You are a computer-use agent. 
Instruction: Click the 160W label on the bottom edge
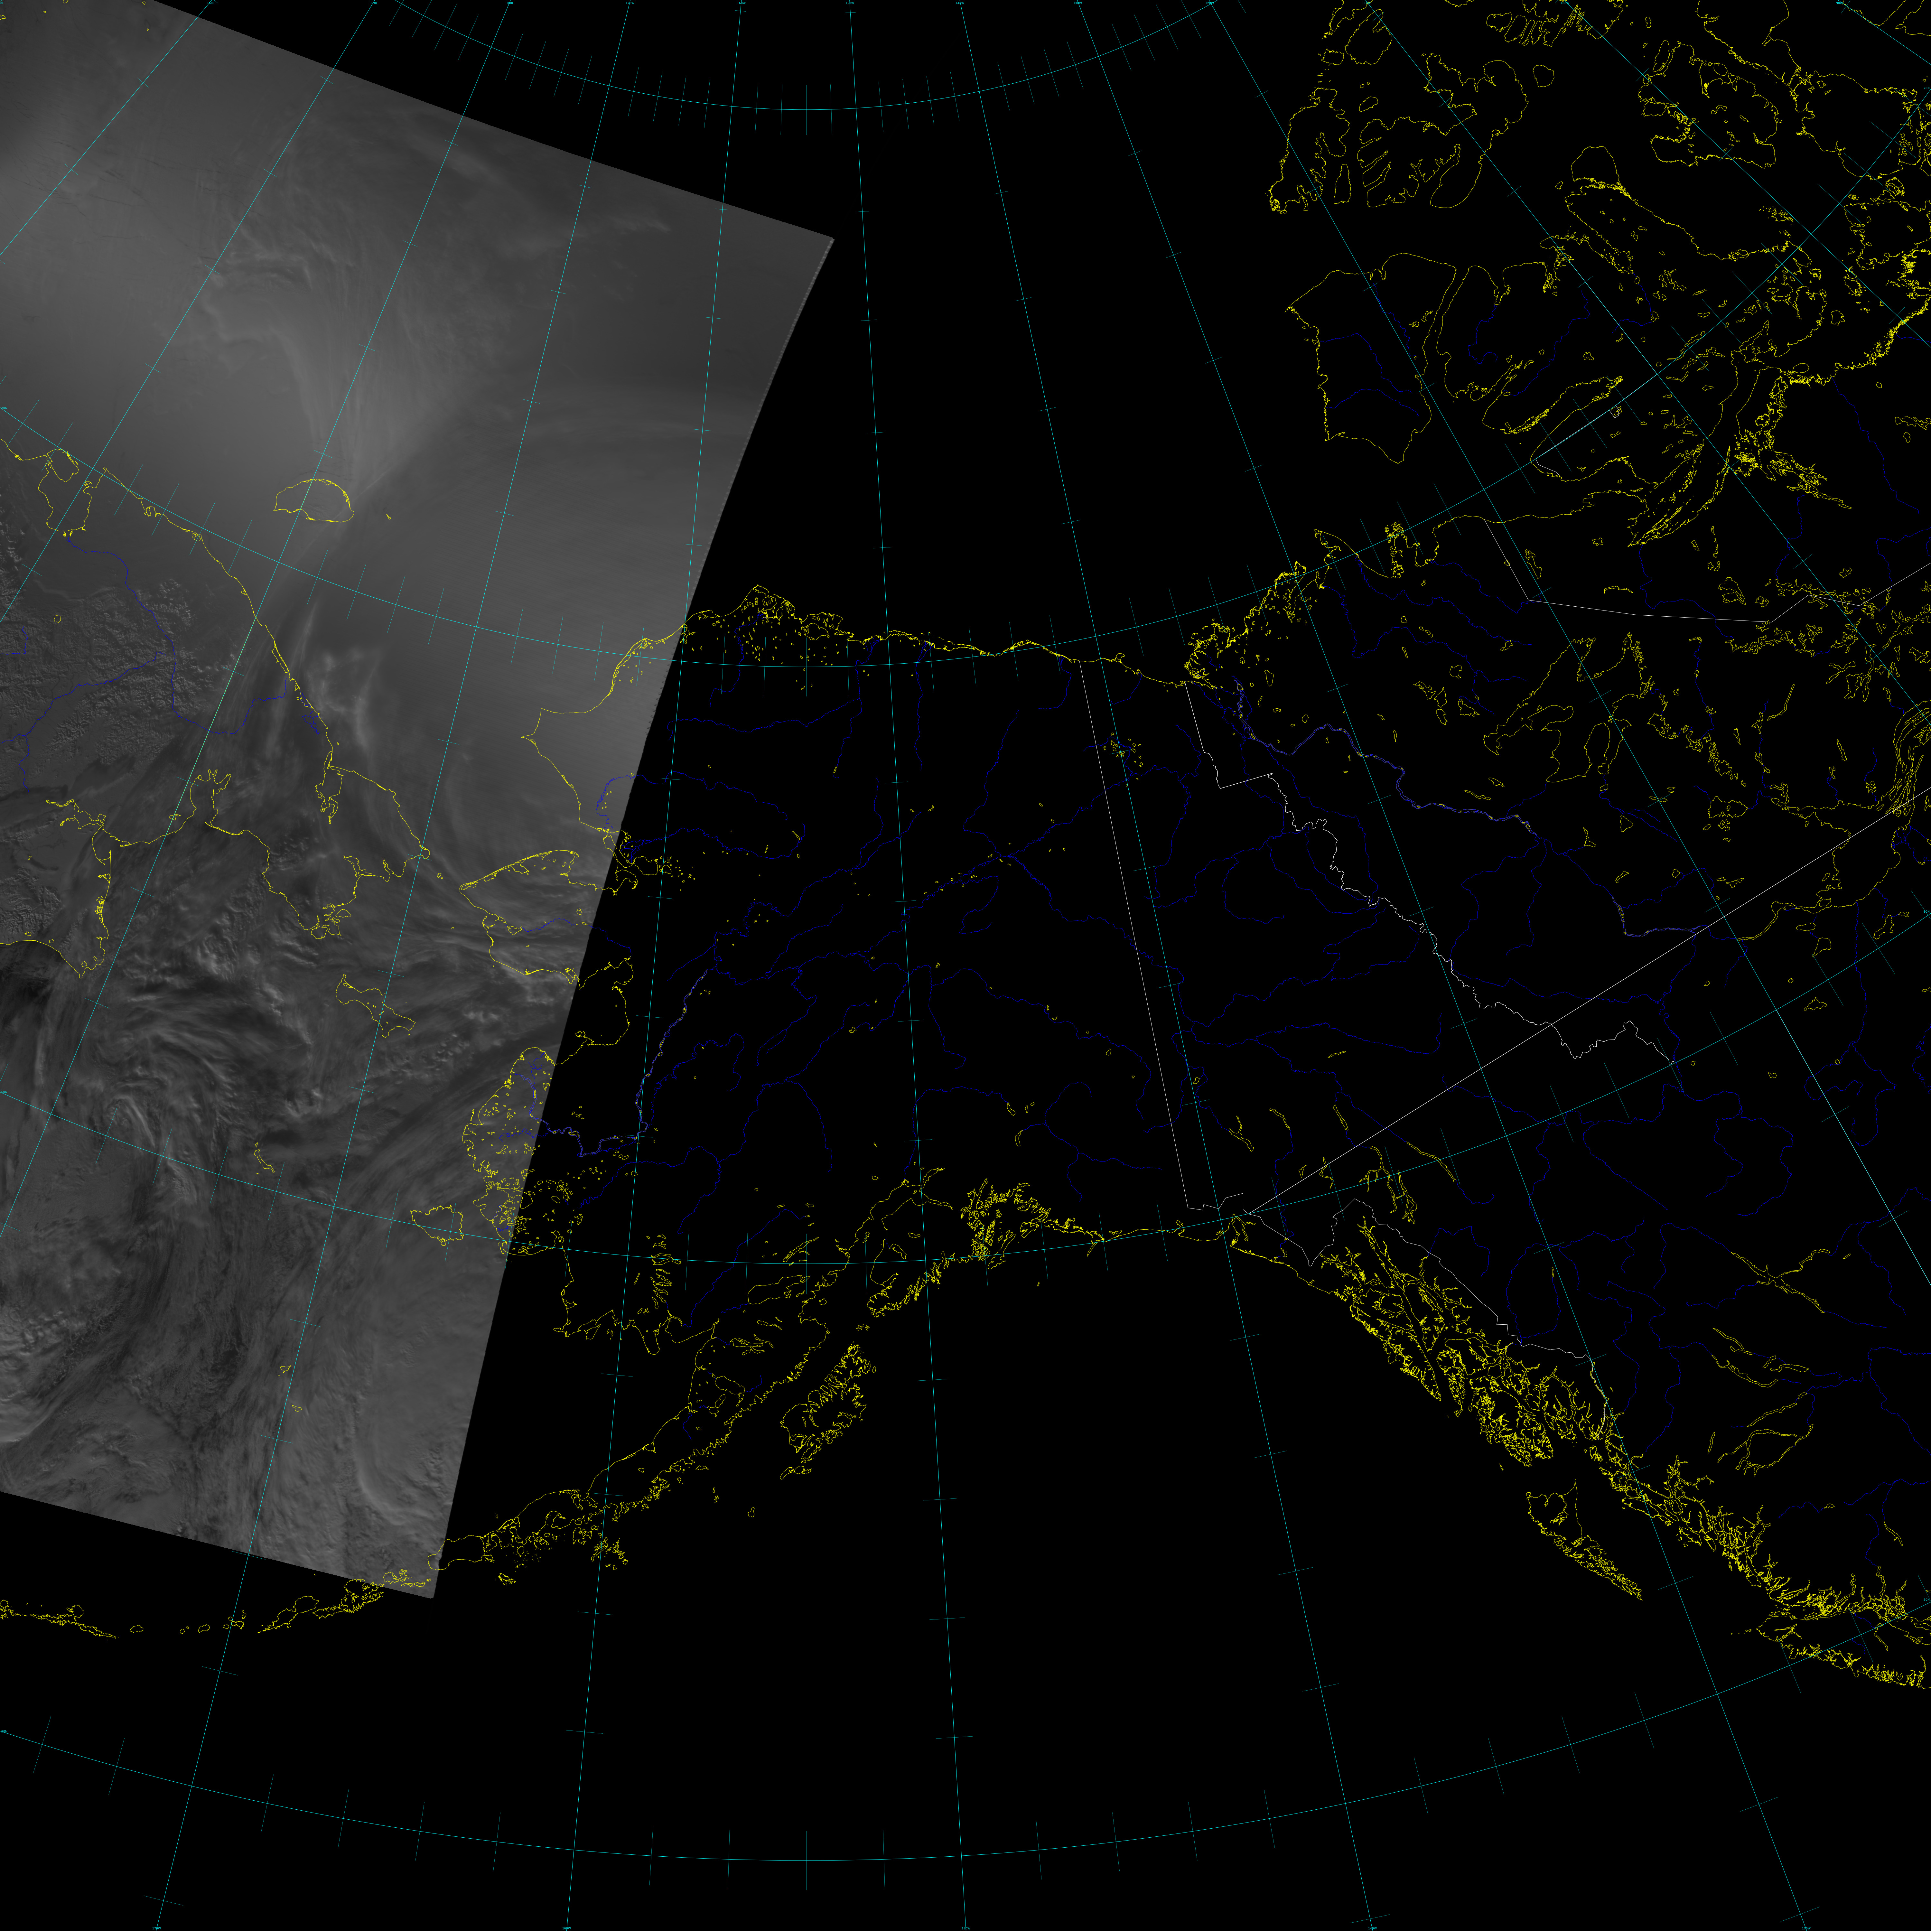567,1928
